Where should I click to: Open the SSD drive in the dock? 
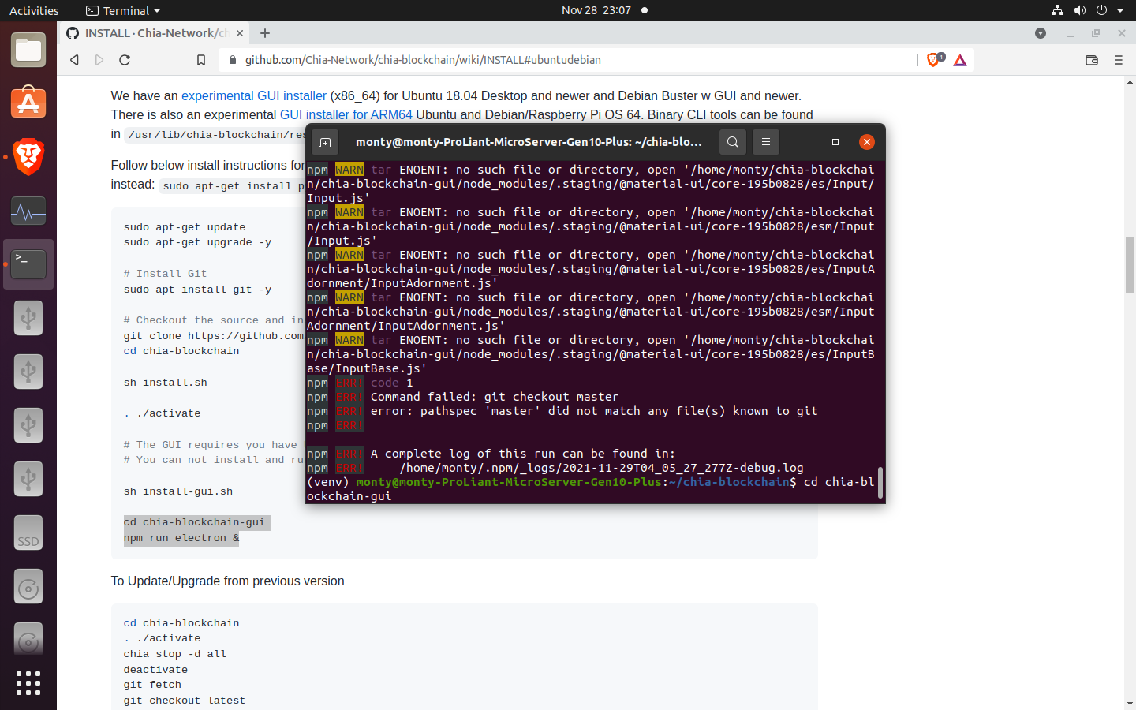coord(28,532)
